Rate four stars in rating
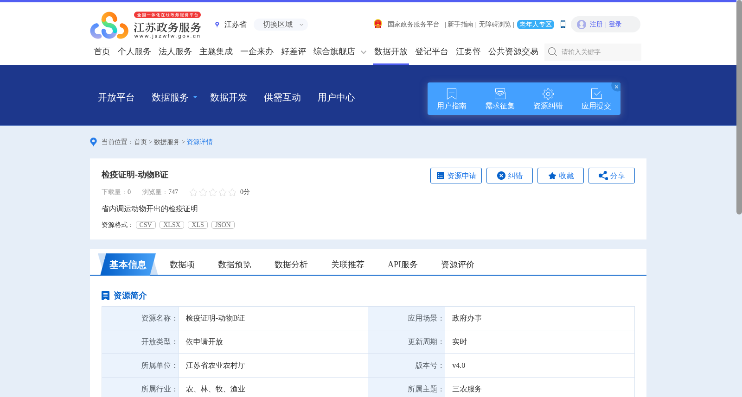Viewport: 742px width, 397px height. [223, 192]
